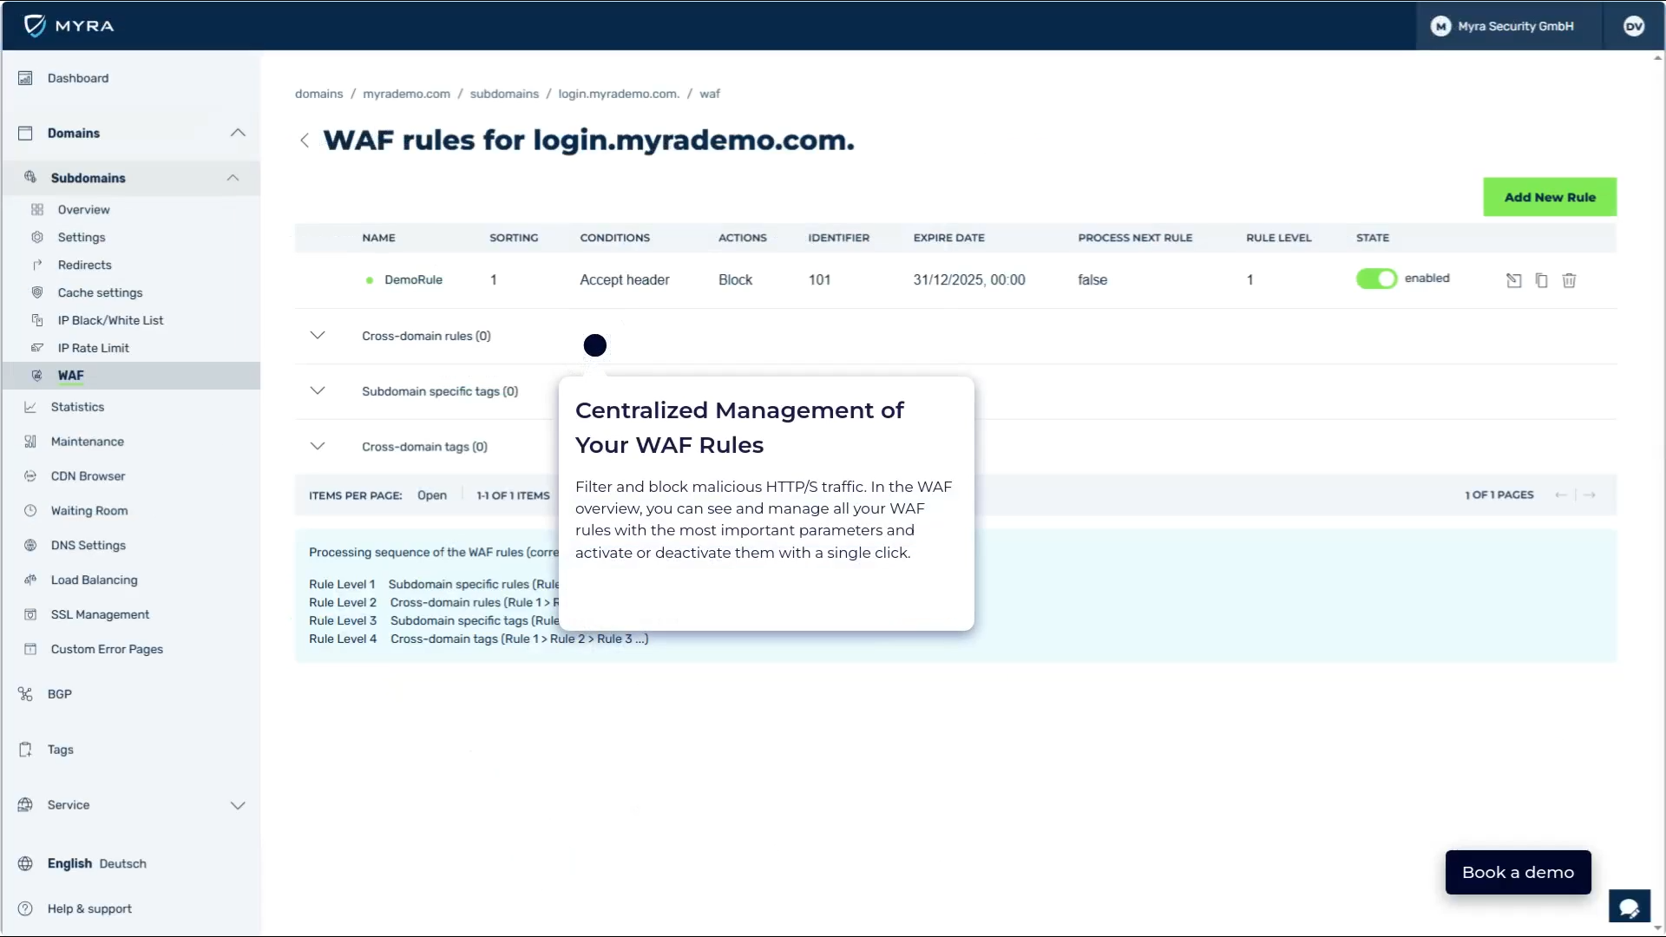Expand the Cross-domain rules group
The height and width of the screenshot is (937, 1666).
point(317,336)
